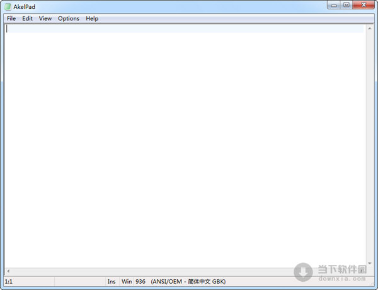
Task: Open the Options menu
Action: click(69, 18)
